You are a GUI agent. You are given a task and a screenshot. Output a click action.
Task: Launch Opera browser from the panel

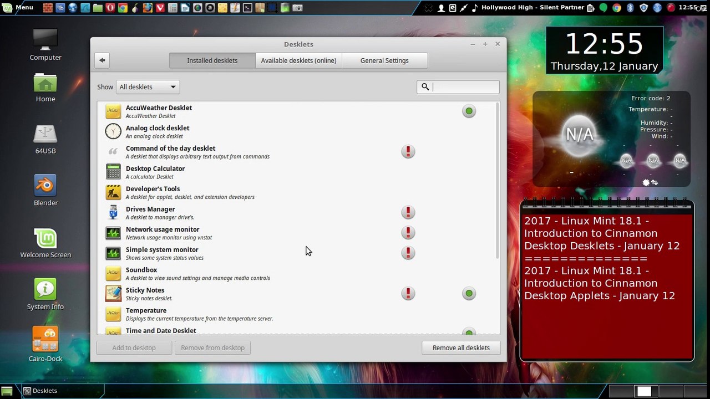110,8
